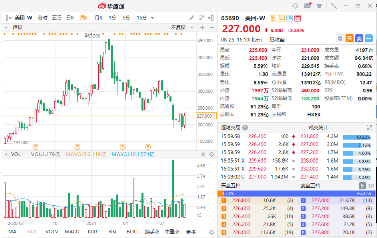The image size is (377, 238).
Task: Click the 融 margin tag icon
Action: [x=273, y=18]
